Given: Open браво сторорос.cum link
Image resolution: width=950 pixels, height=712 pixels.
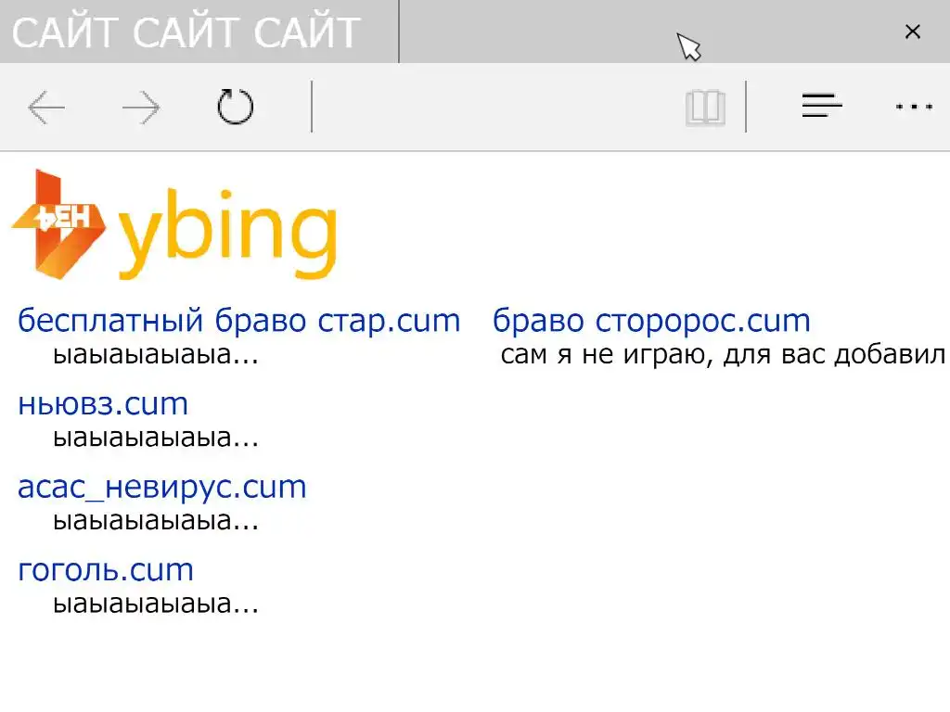Looking at the screenshot, I should pyautogui.click(x=651, y=320).
